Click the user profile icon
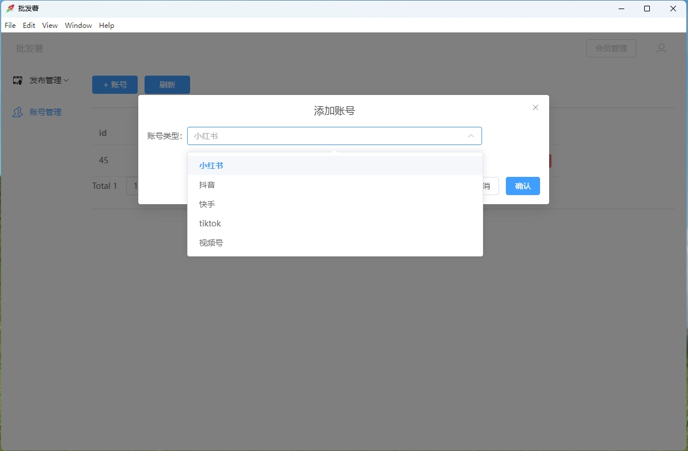The height and width of the screenshot is (451, 688). 661,48
